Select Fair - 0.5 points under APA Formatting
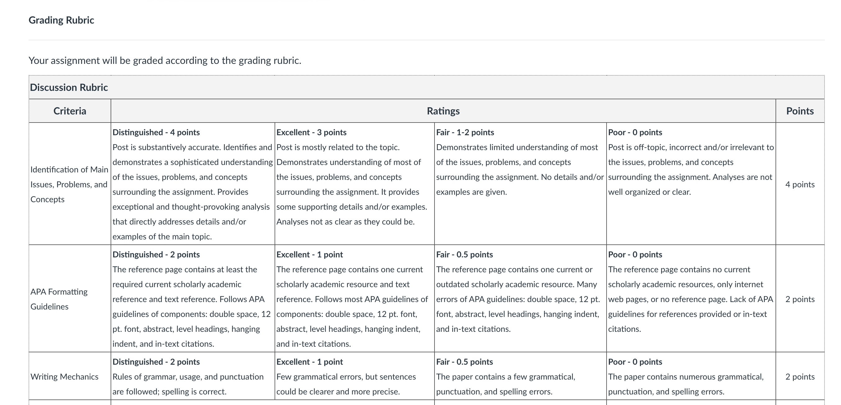Image resolution: width=841 pixels, height=405 pixels. [x=521, y=299]
